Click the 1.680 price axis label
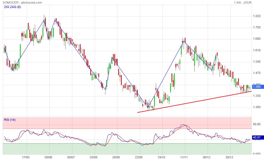 click(x=257, y=39)
